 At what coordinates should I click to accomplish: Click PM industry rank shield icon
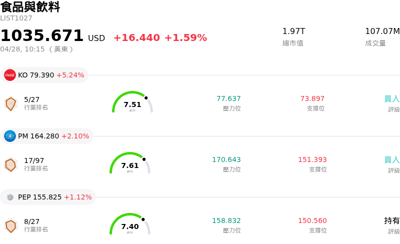tap(10, 164)
